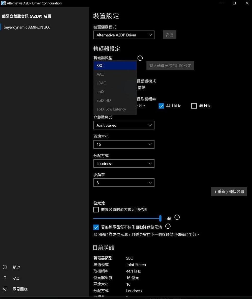This screenshot has height=299, width=252.
Task: Select SBC in the codec list
Action: 115,66
